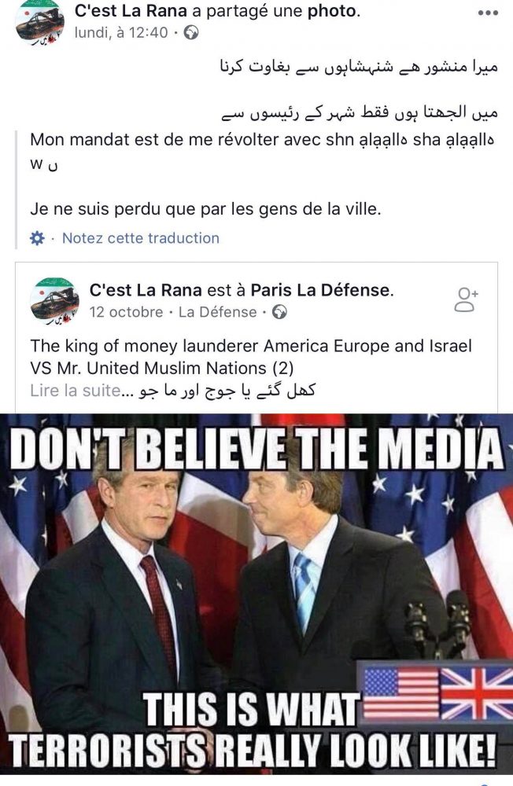The height and width of the screenshot is (786, 513).
Task: Open C'est La Rana page name at top
Action: 131,11
